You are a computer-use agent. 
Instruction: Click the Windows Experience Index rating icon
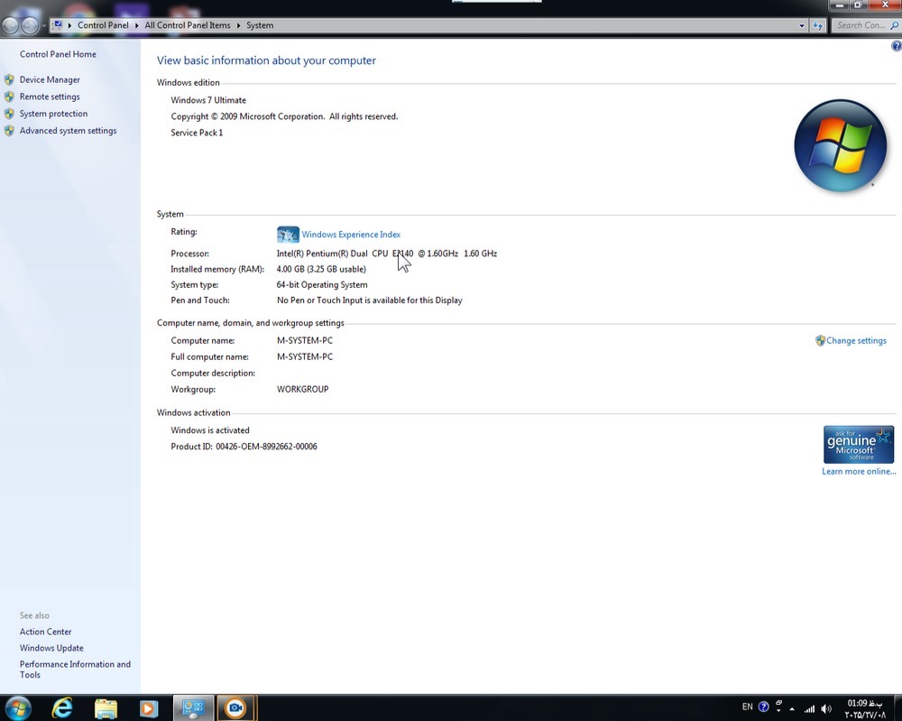coord(288,235)
